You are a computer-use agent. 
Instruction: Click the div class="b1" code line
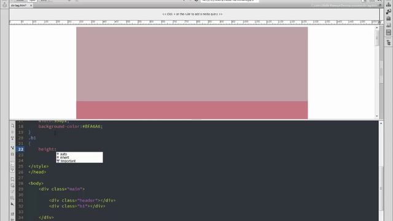(77, 206)
